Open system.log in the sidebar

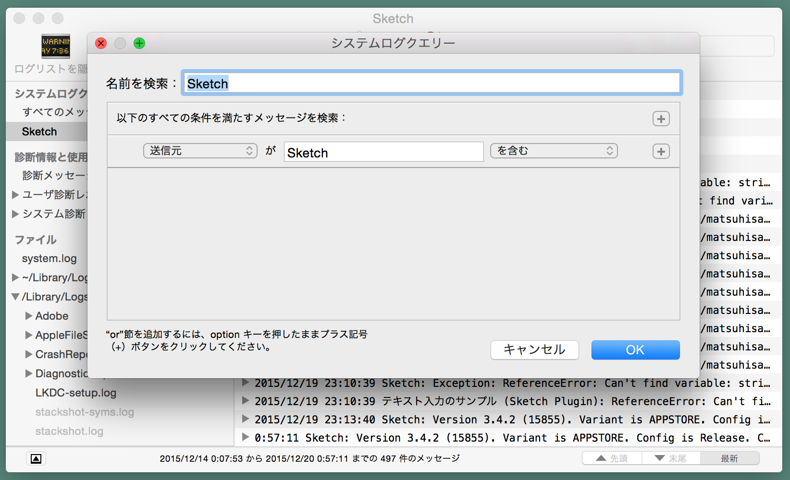(x=49, y=258)
